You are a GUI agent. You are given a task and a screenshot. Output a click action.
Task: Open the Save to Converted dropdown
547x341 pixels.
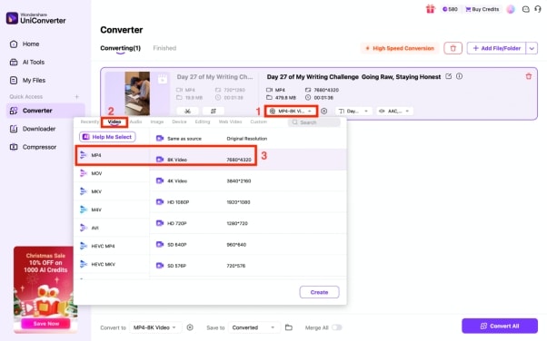[x=254, y=327]
